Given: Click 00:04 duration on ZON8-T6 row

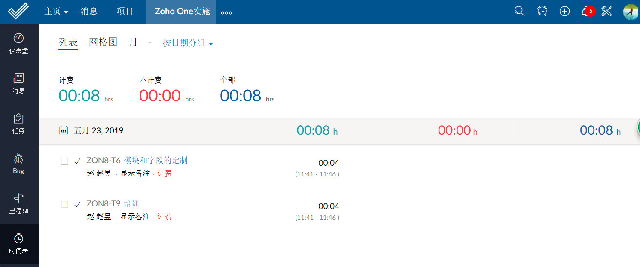Looking at the screenshot, I should point(329,163).
